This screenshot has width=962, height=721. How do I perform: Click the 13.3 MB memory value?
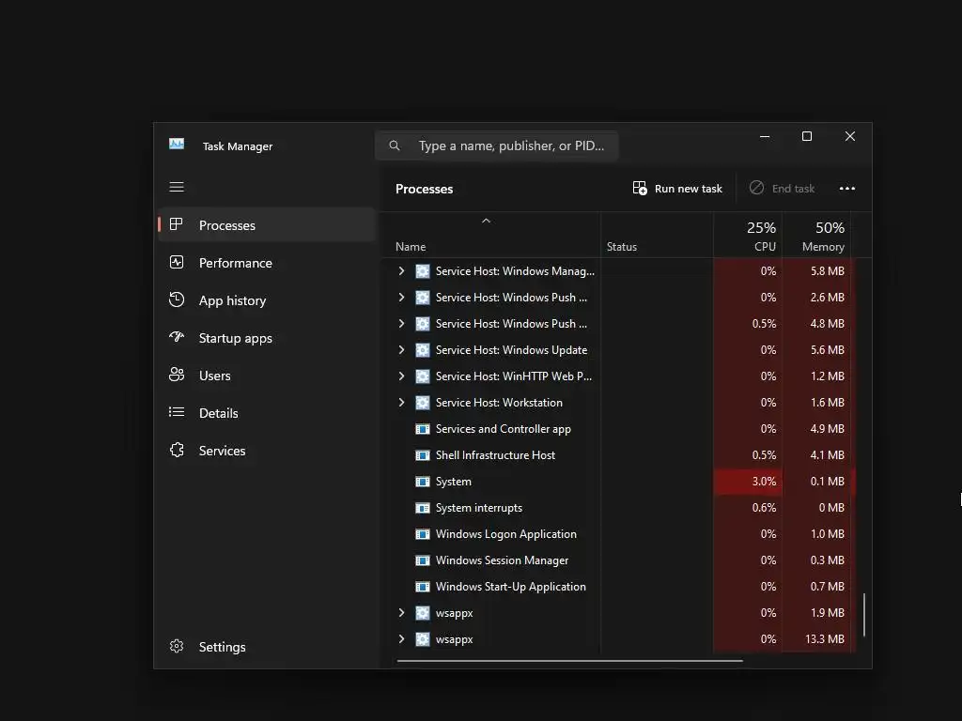[825, 639]
